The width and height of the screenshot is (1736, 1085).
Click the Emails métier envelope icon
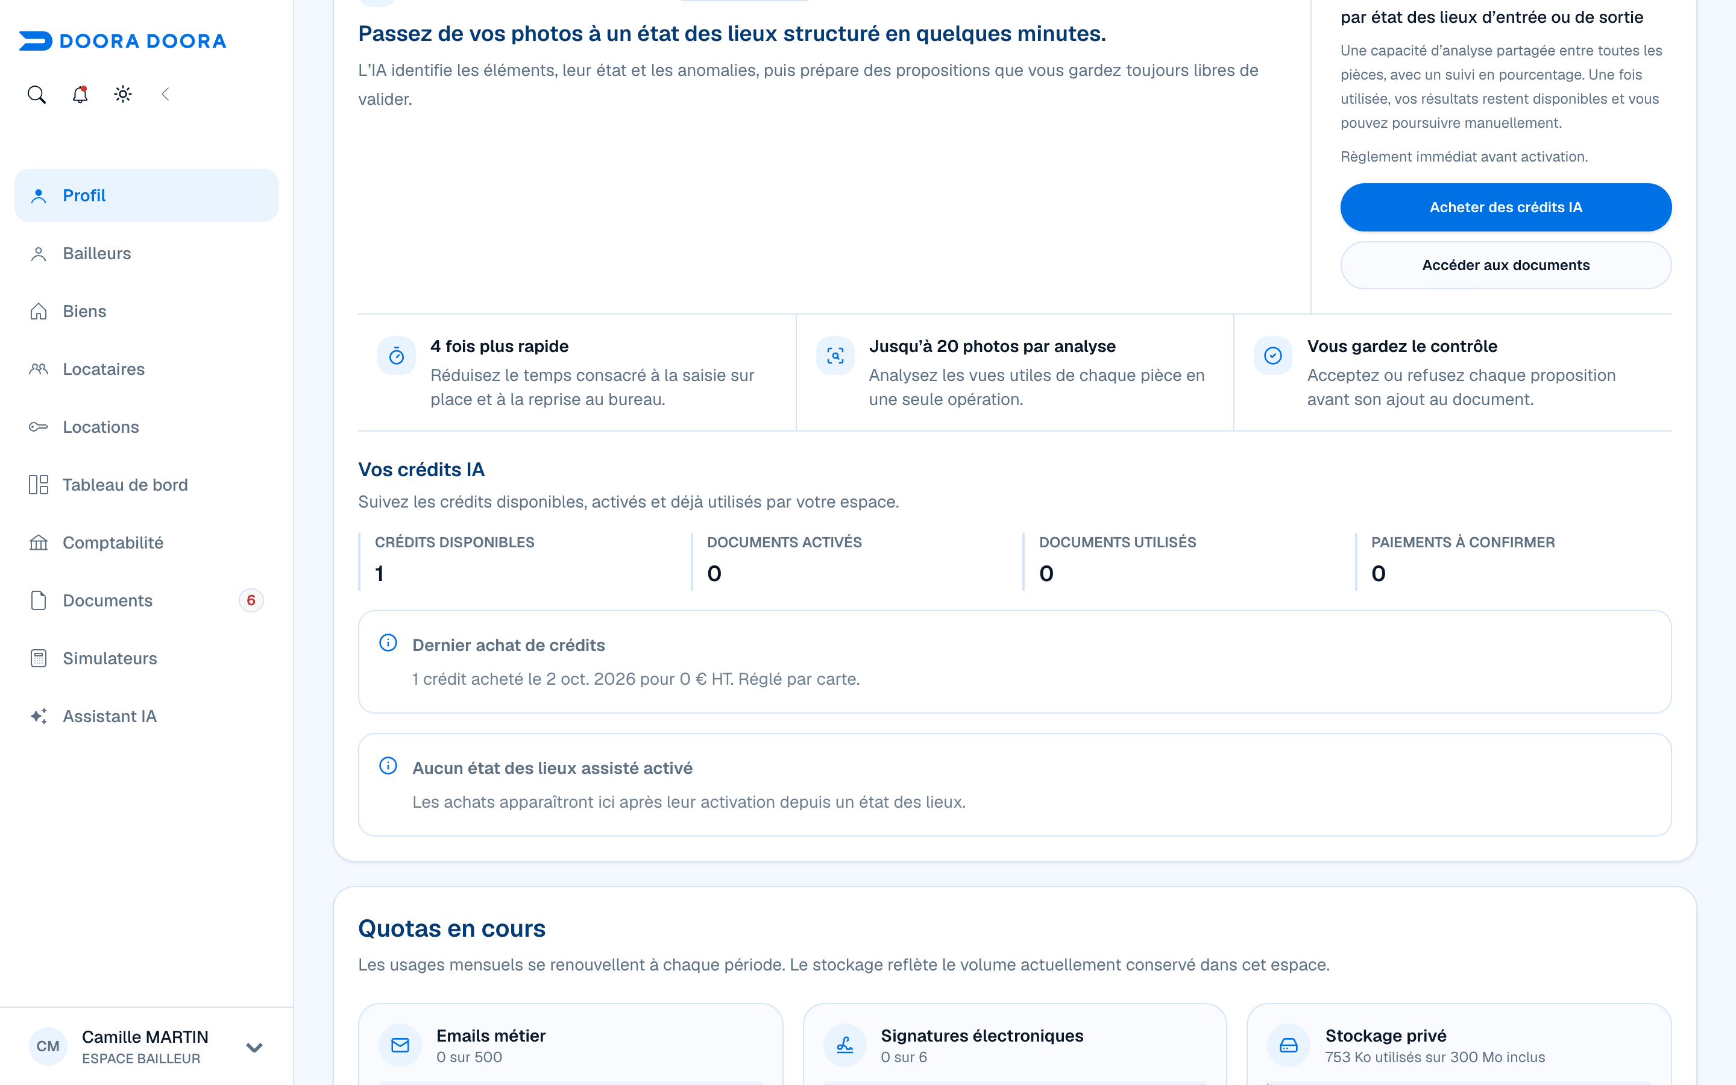(400, 1046)
